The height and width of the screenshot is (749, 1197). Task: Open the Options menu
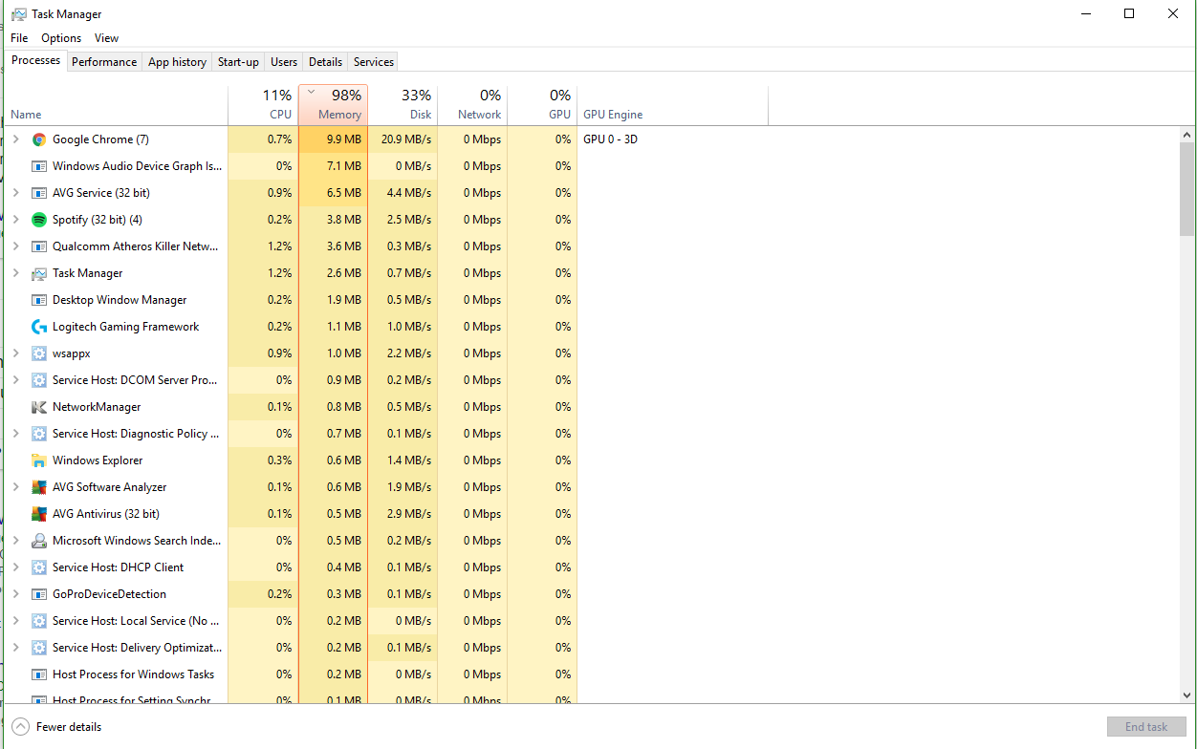[x=61, y=38]
